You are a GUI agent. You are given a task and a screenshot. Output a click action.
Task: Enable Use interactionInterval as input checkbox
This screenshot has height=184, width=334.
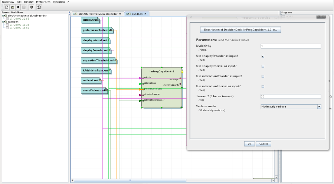(x=263, y=87)
